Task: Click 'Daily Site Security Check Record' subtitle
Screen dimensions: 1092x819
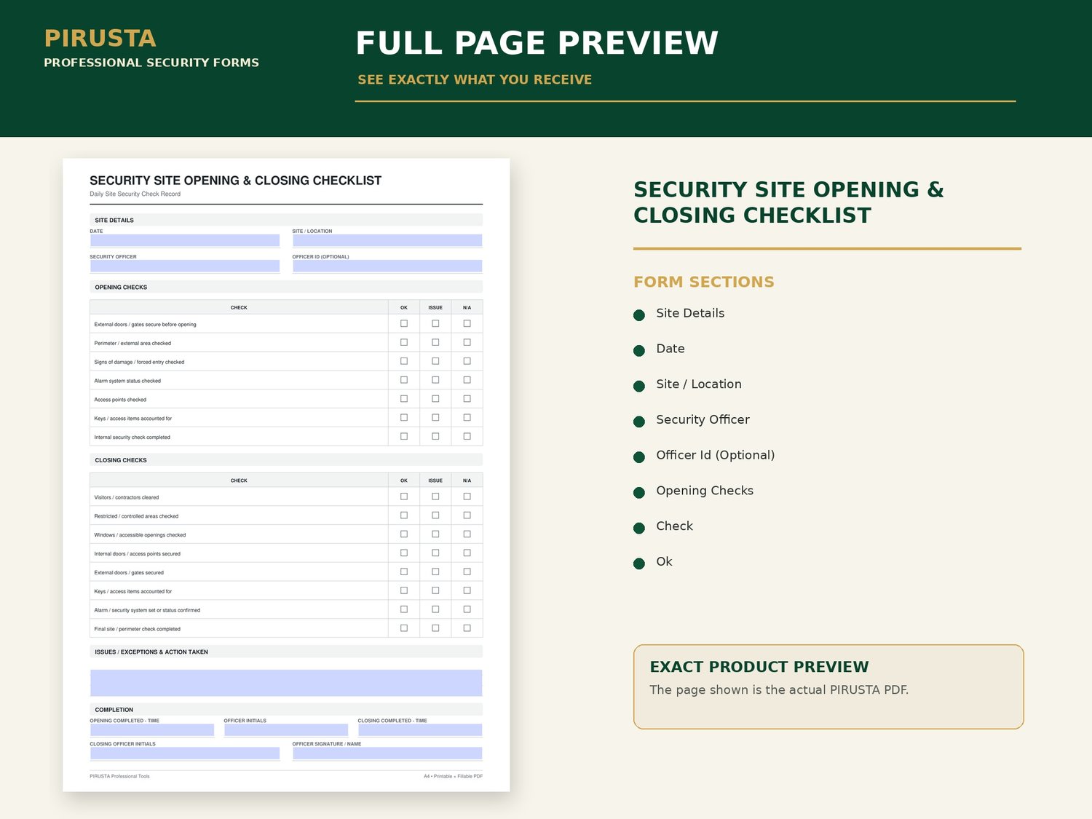Action: coord(135,194)
